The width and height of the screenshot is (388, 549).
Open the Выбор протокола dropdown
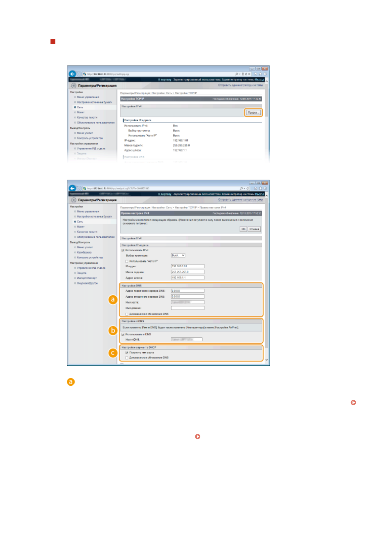178,255
